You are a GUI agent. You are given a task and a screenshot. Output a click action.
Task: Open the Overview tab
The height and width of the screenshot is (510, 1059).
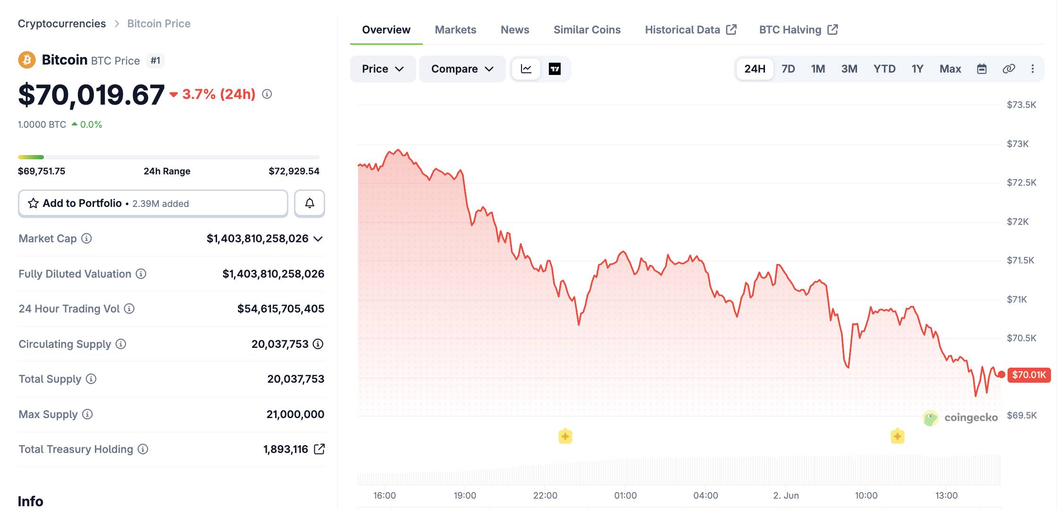(386, 30)
